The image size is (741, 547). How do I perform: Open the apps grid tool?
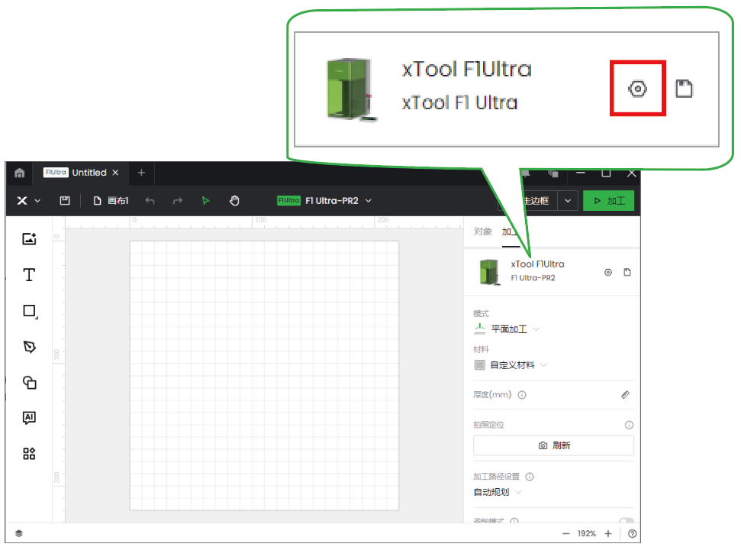29,454
